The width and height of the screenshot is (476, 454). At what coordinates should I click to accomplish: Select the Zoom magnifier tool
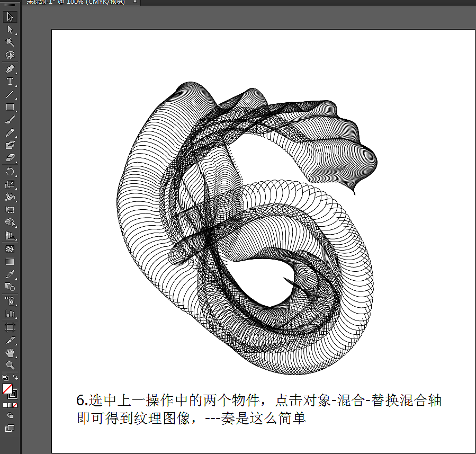[x=10, y=366]
